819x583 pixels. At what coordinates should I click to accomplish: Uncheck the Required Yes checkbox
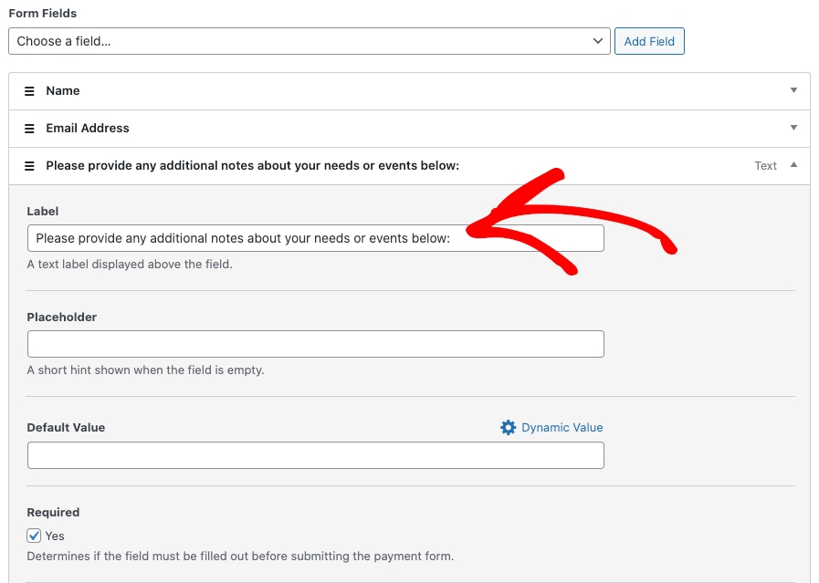(34, 536)
